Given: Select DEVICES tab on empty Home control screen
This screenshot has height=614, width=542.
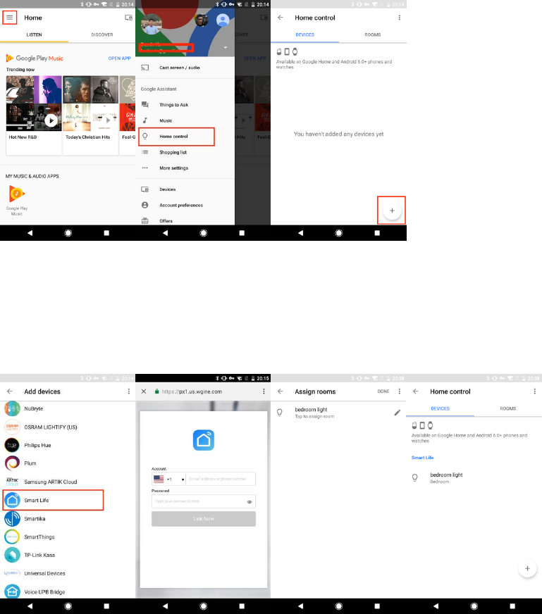Looking at the screenshot, I should click(304, 35).
